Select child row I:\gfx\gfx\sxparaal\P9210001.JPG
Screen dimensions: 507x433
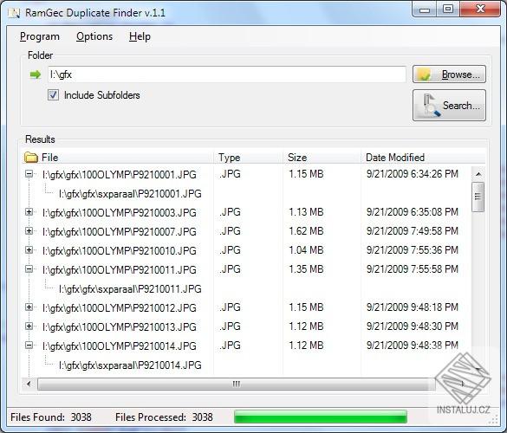pos(130,194)
